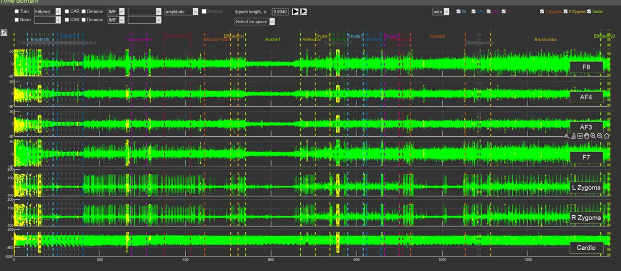The image size is (621, 271).
Task: Click the StroopTest2 marker label
Action: pos(217,39)
